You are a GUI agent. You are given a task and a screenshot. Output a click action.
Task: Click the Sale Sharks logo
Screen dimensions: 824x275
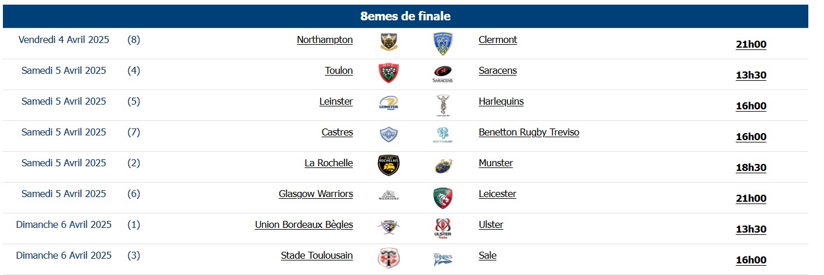click(443, 259)
